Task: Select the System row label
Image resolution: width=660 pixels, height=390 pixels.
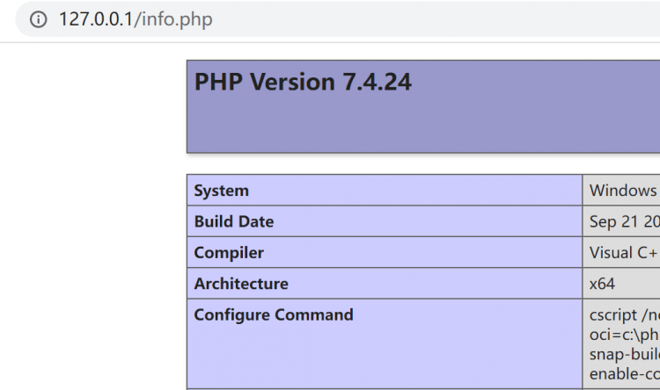Action: (222, 191)
